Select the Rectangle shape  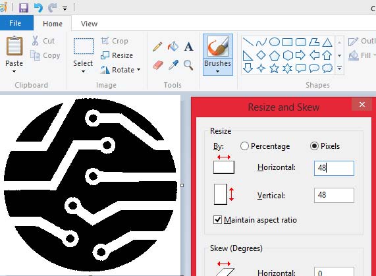coord(287,42)
